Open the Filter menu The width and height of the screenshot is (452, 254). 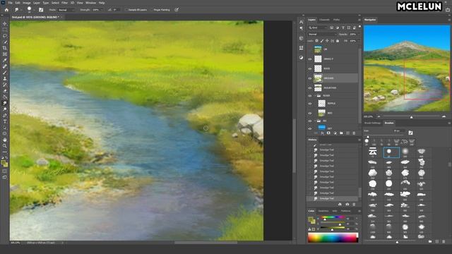pos(64,3)
